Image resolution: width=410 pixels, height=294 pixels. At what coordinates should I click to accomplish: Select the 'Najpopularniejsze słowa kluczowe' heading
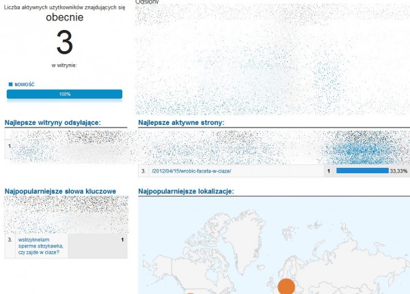[60, 192]
